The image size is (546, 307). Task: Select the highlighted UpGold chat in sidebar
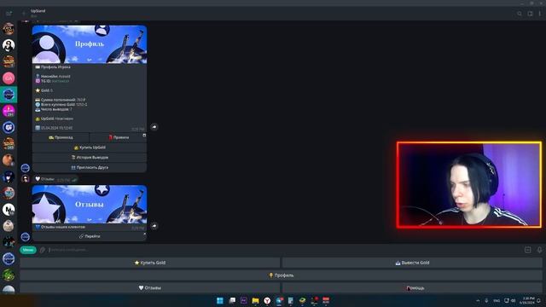[x=9, y=95]
